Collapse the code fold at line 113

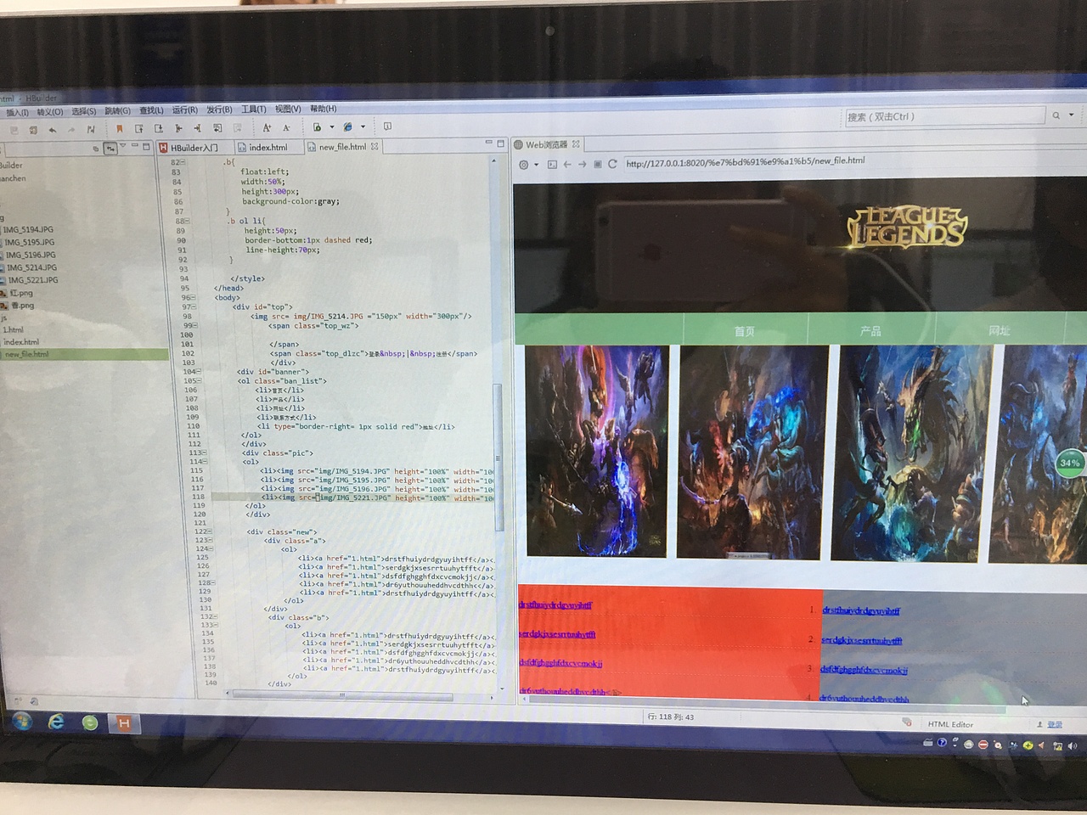coord(204,452)
